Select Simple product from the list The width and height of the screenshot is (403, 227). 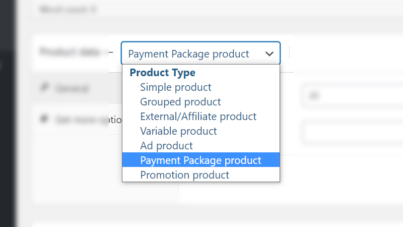pyautogui.click(x=176, y=87)
